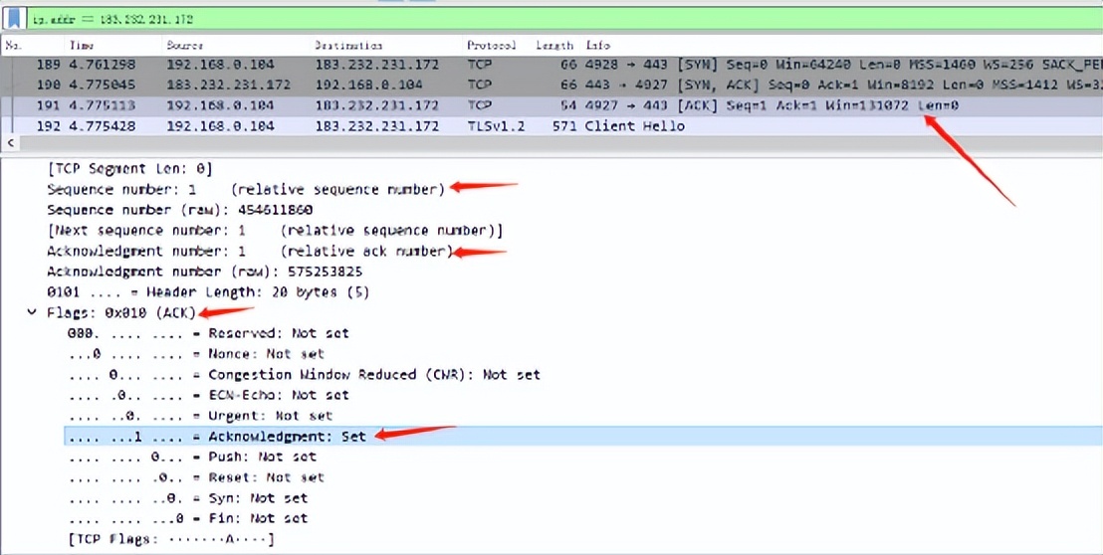Select the Urgent: Not set line
Viewport: 1103px width, 555px height.
(x=200, y=416)
